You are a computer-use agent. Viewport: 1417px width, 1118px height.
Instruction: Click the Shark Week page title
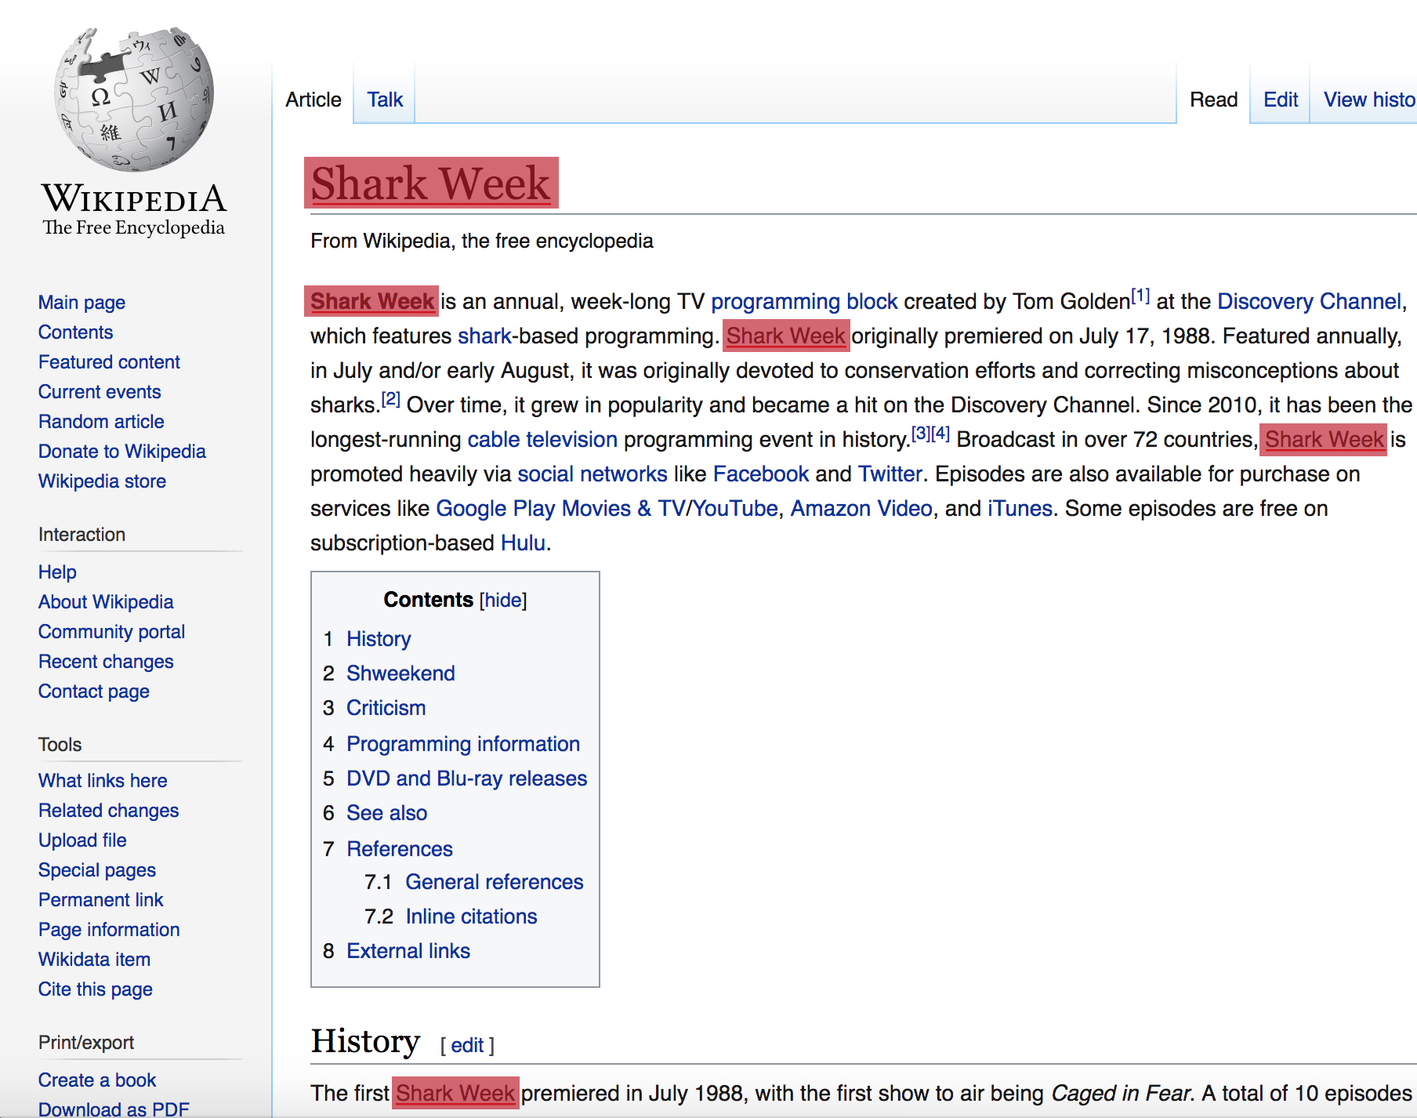431,183
